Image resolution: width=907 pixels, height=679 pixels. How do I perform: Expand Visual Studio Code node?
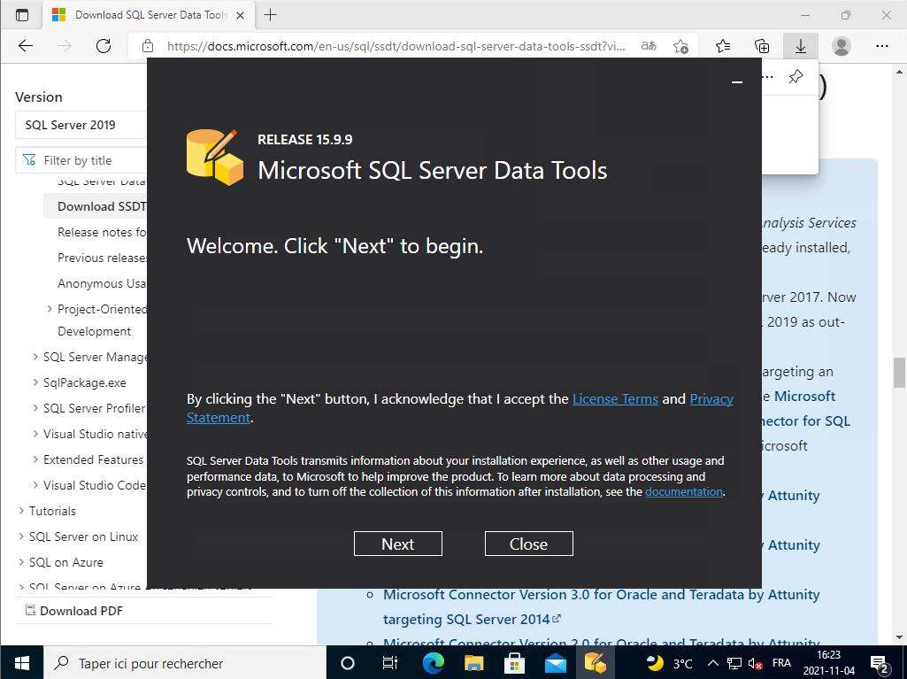tap(36, 485)
